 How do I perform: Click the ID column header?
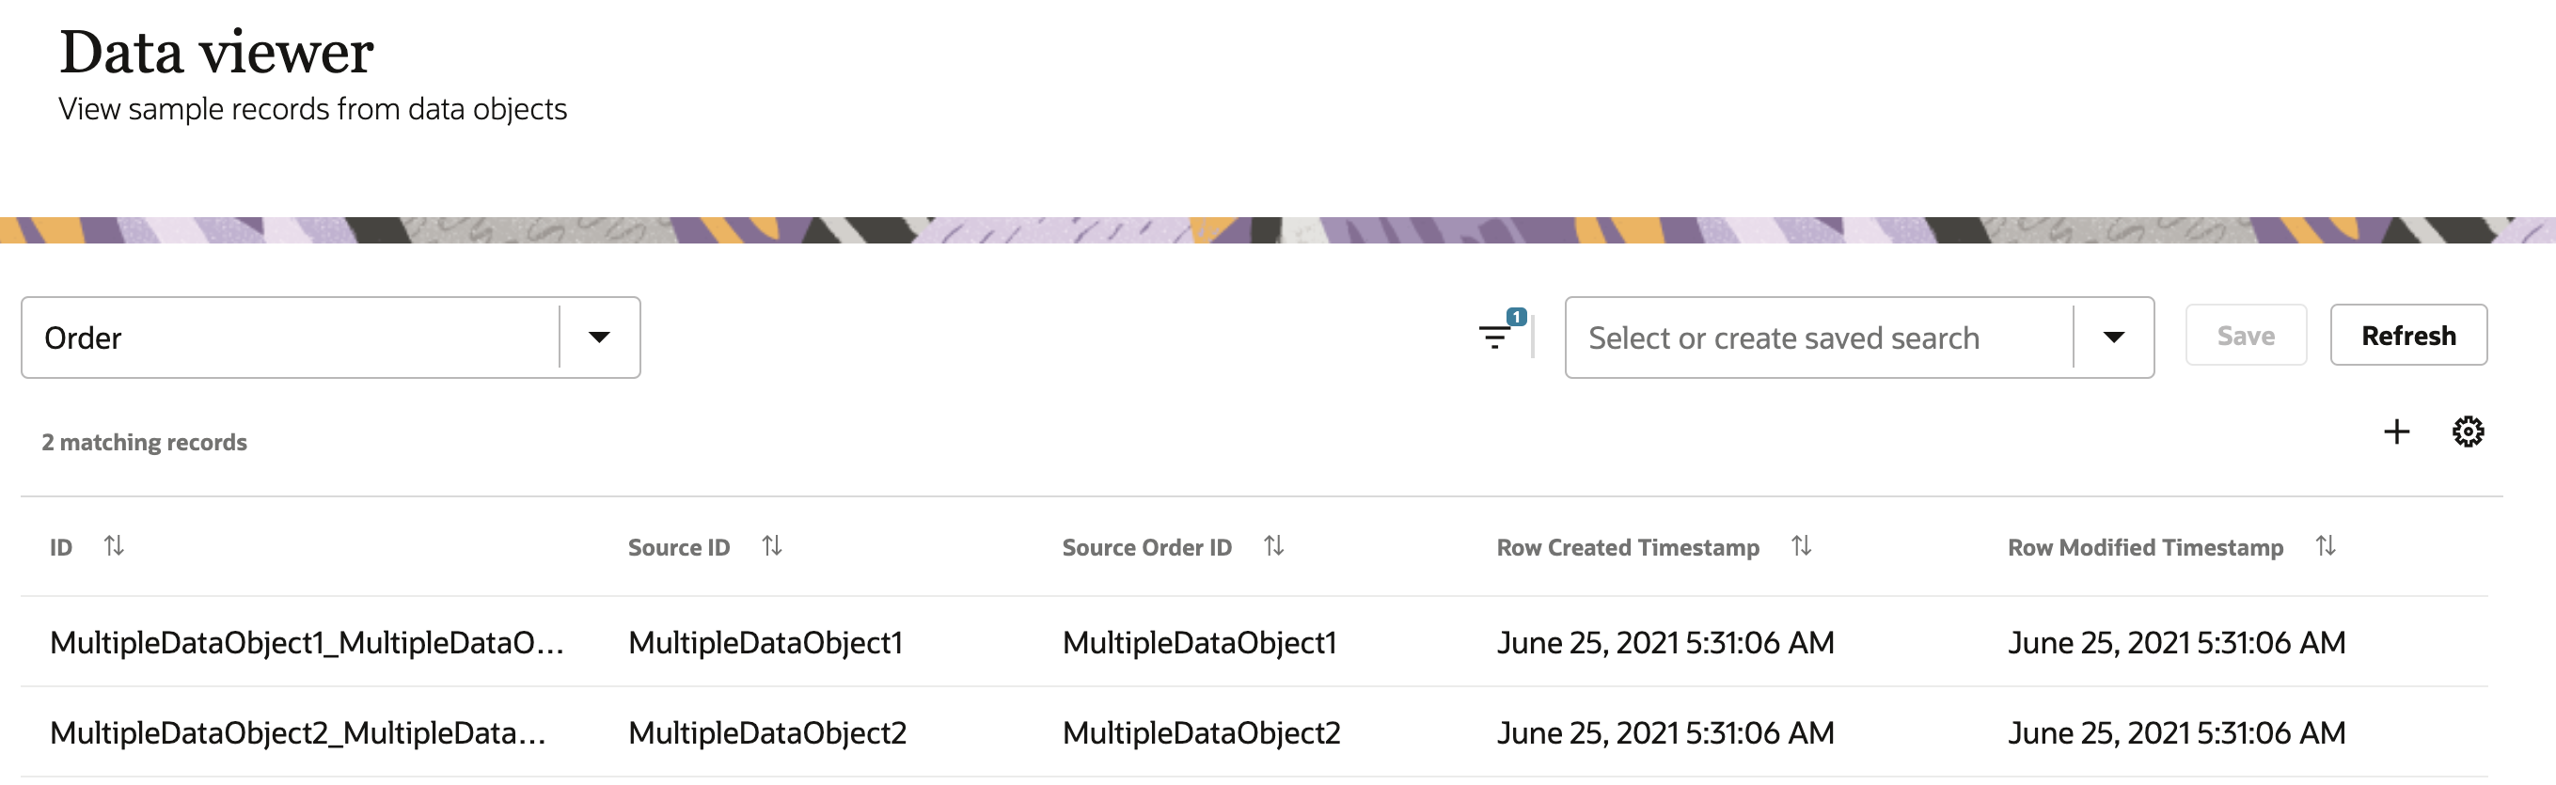pos(59,546)
